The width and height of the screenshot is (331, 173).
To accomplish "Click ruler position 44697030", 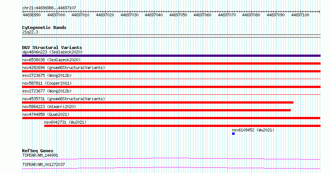I will click(x=129, y=15).
